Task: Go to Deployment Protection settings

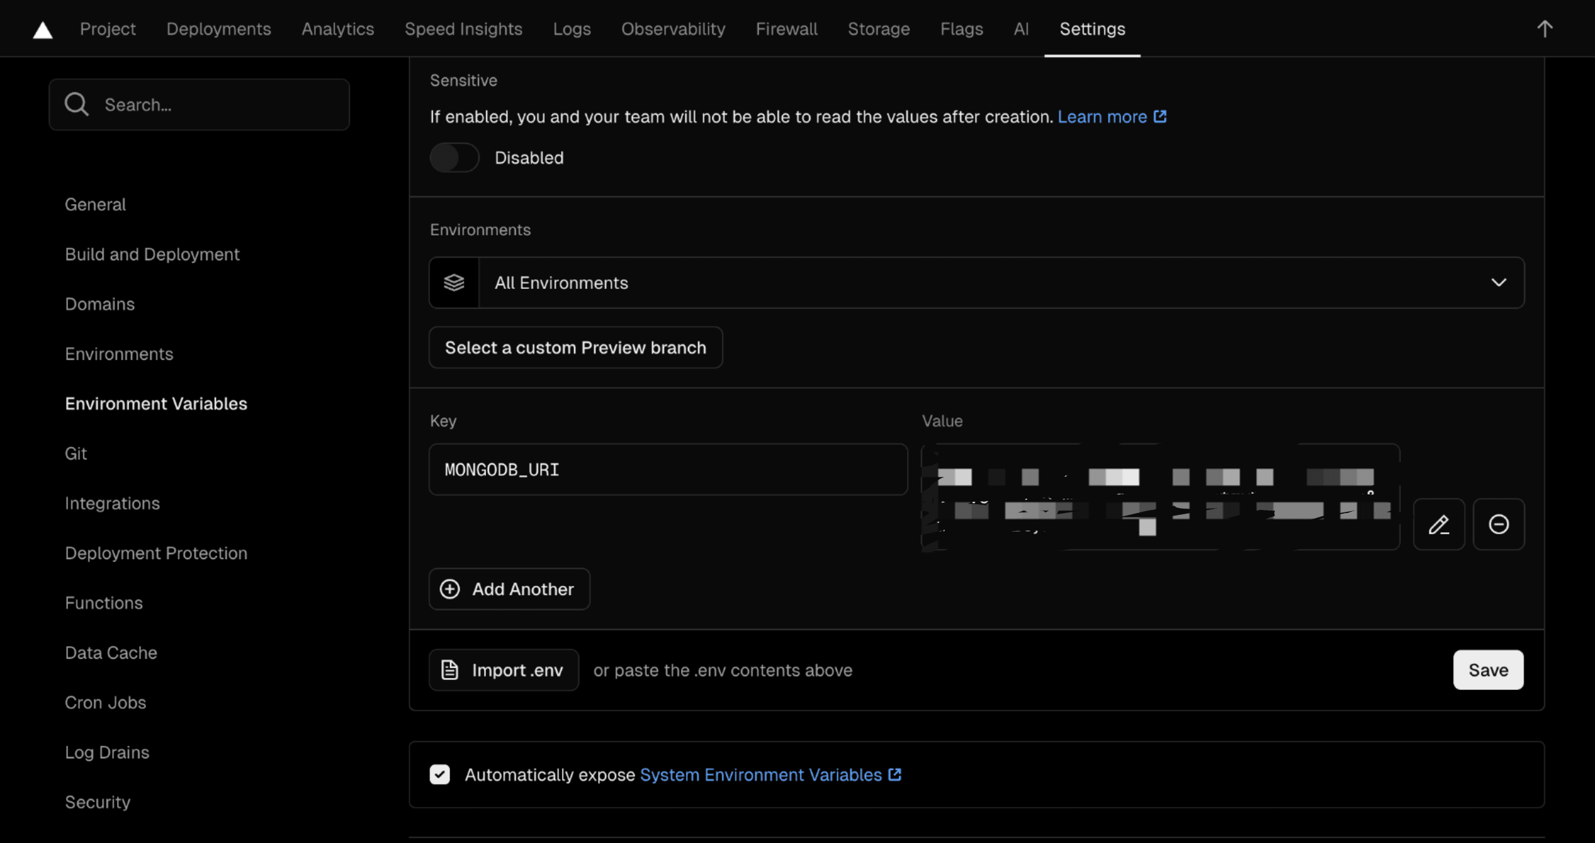Action: [156, 553]
